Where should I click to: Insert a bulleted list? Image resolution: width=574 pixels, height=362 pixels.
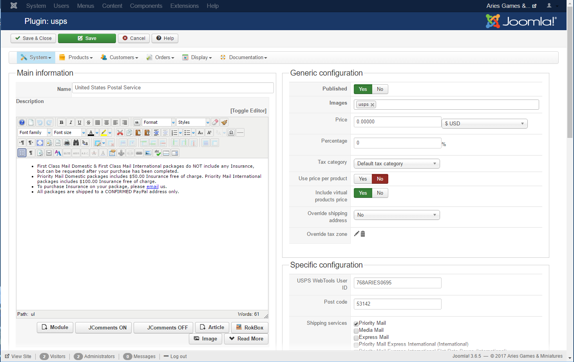click(187, 132)
